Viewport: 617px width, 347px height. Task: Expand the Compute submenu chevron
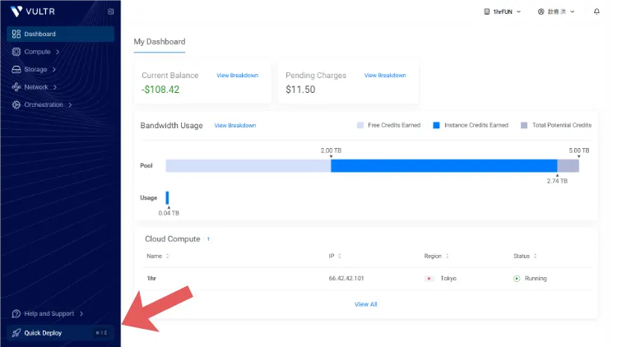[58, 52]
